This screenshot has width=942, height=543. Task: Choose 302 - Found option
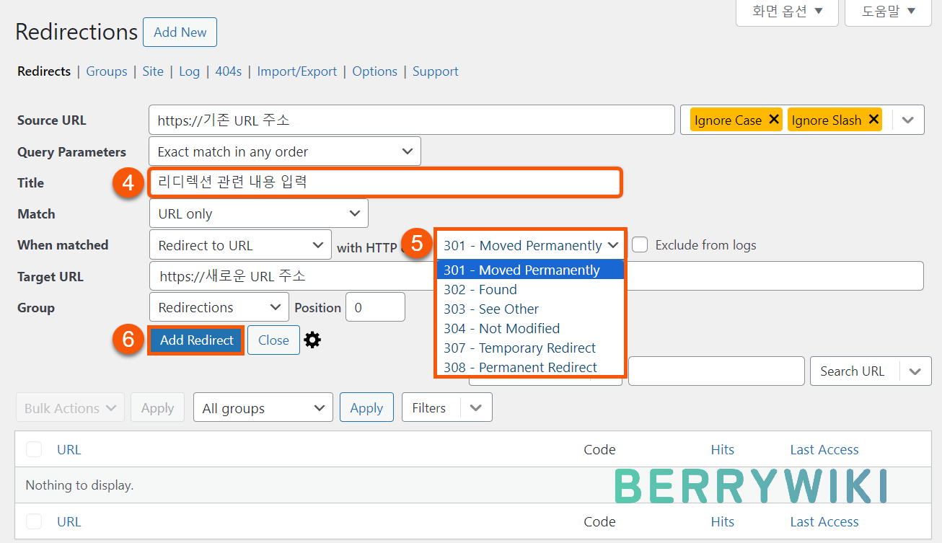point(530,289)
